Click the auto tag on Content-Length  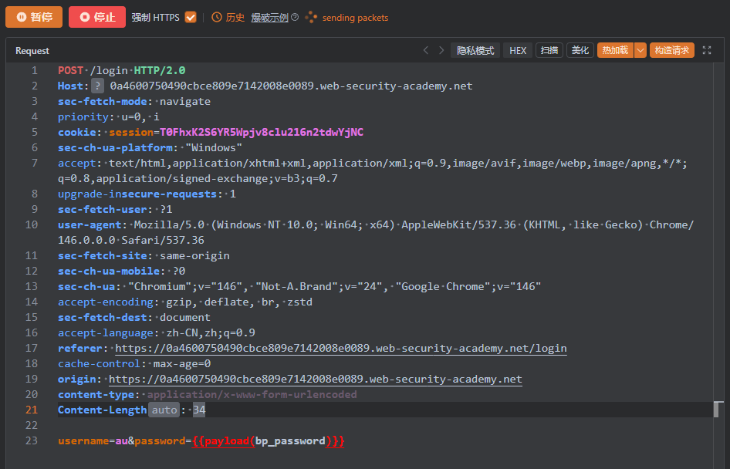click(164, 410)
